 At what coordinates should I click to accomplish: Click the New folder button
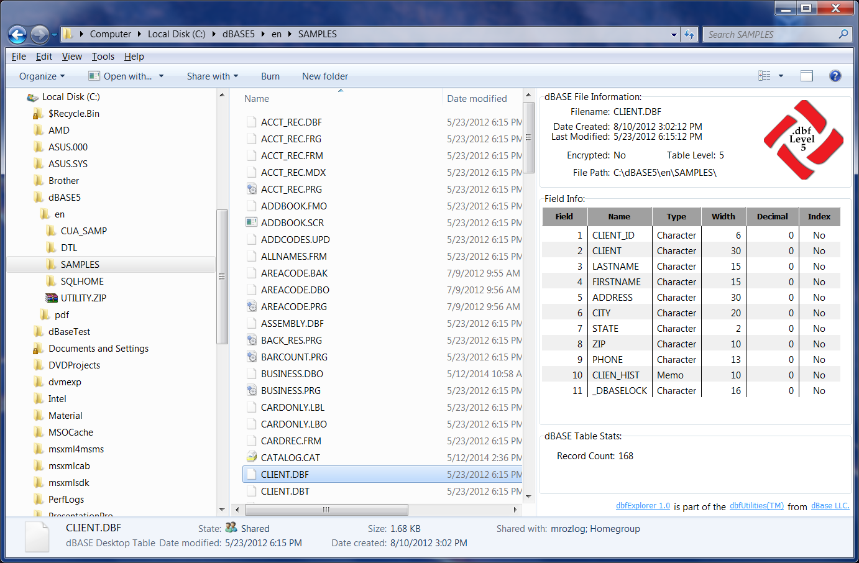(x=325, y=76)
